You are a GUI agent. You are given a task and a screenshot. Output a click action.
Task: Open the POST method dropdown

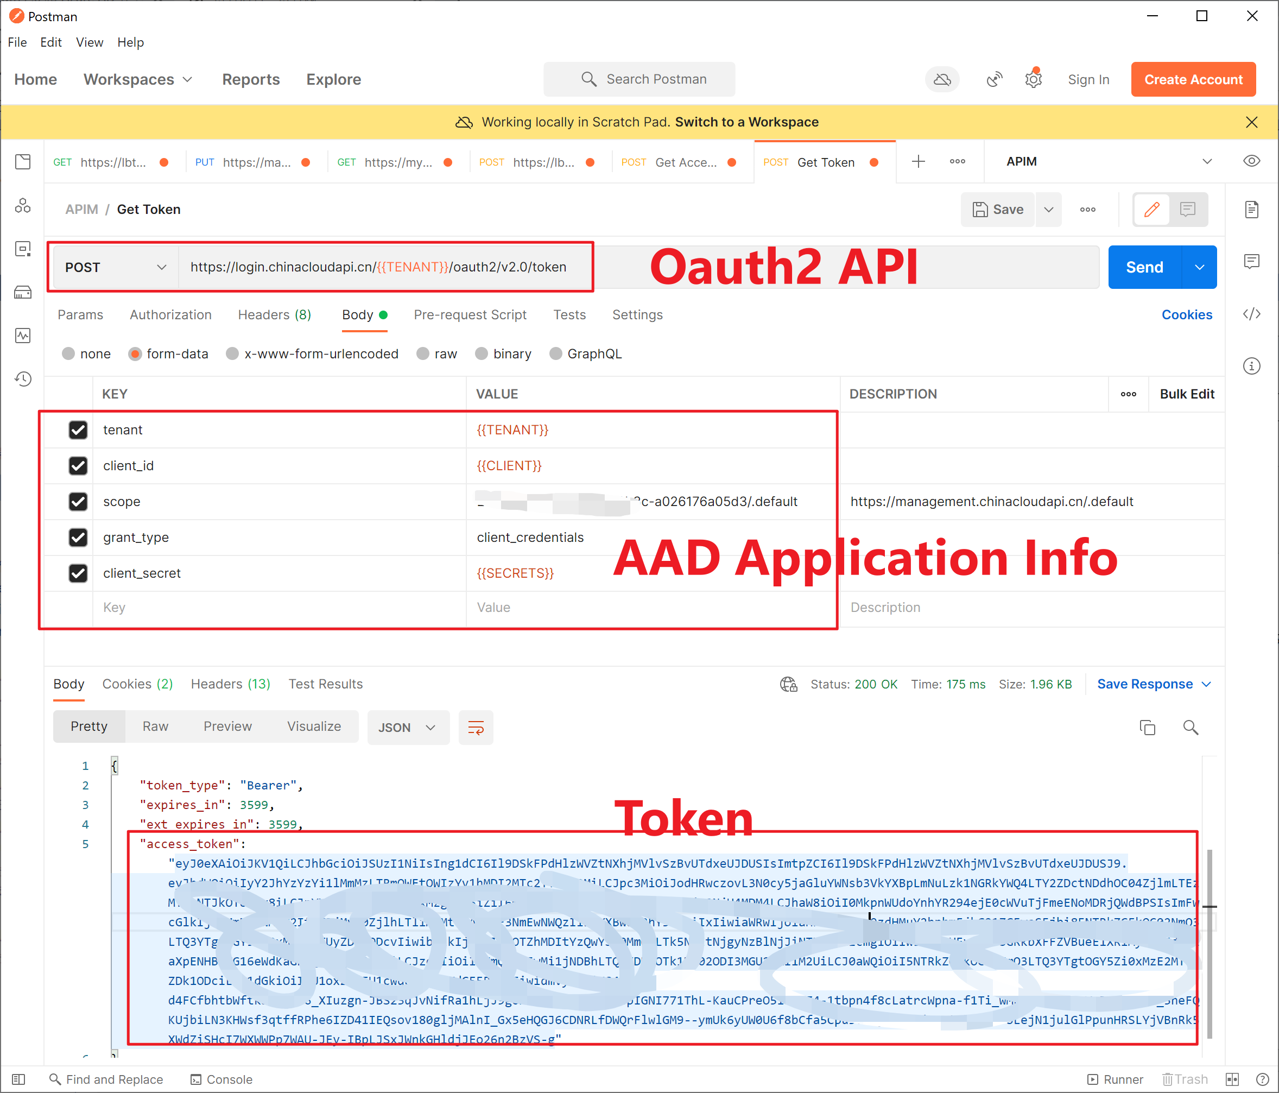tap(116, 267)
